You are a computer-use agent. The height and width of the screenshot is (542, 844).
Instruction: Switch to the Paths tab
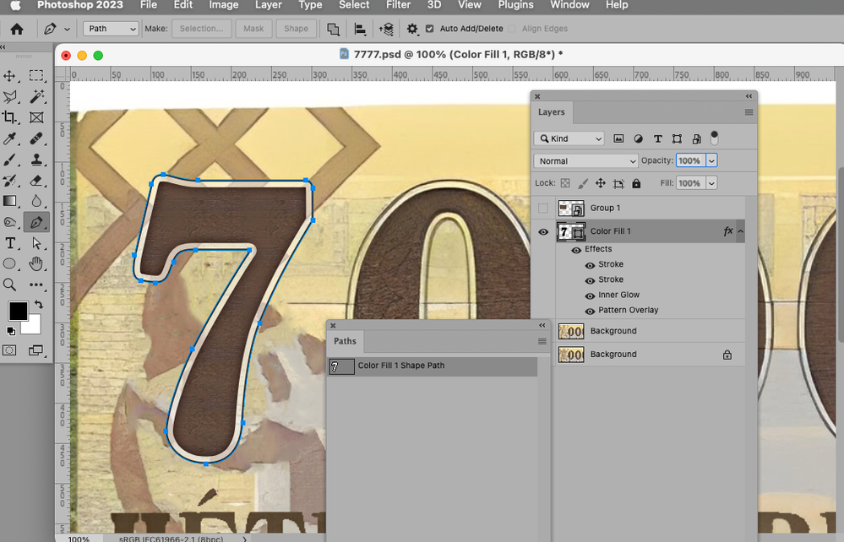(x=345, y=341)
